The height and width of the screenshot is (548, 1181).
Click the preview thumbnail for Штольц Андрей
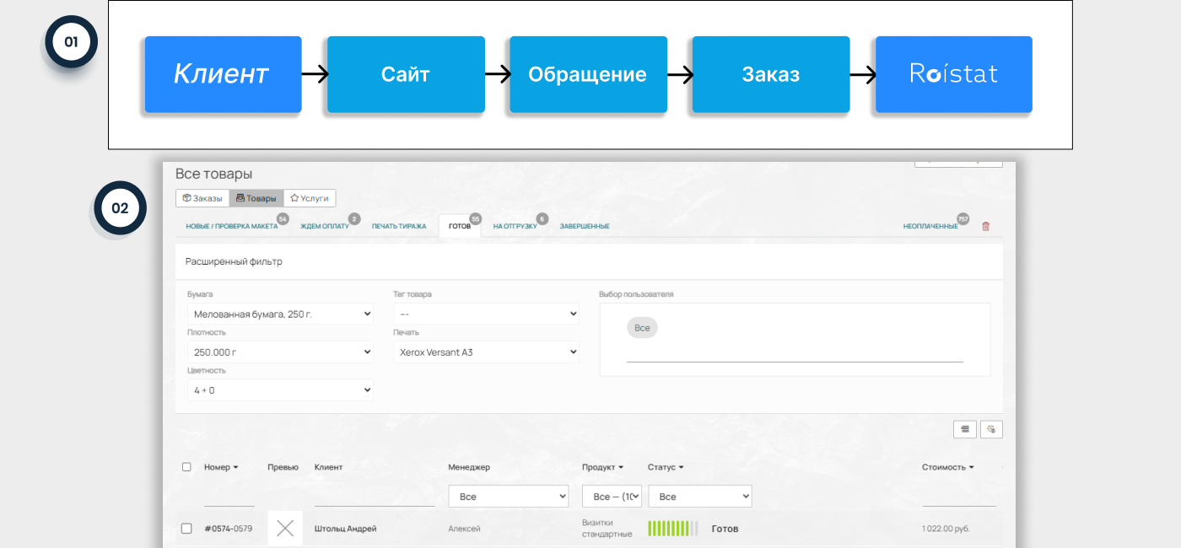[x=285, y=529]
